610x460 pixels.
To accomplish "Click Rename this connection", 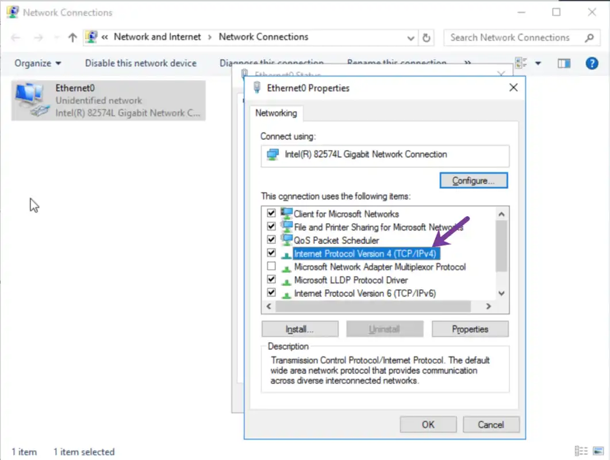I will 397,62.
